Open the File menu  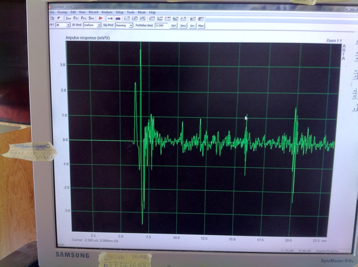52,12
